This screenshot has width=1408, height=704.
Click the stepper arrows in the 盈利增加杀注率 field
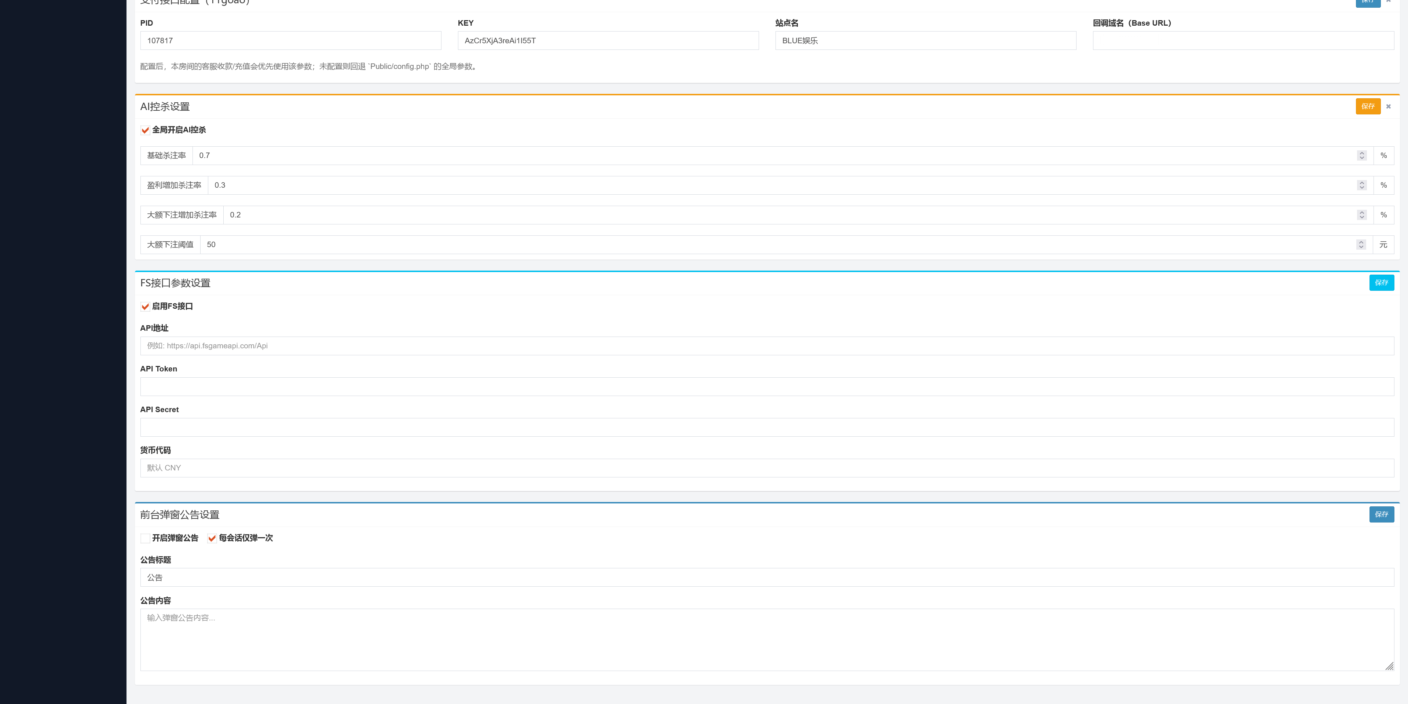coord(1361,185)
